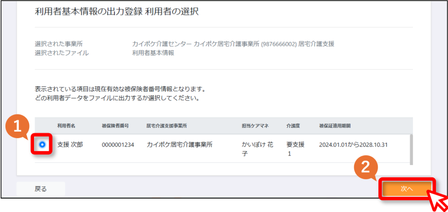
Task: Go back with the 戻る button
Action: pos(41,189)
